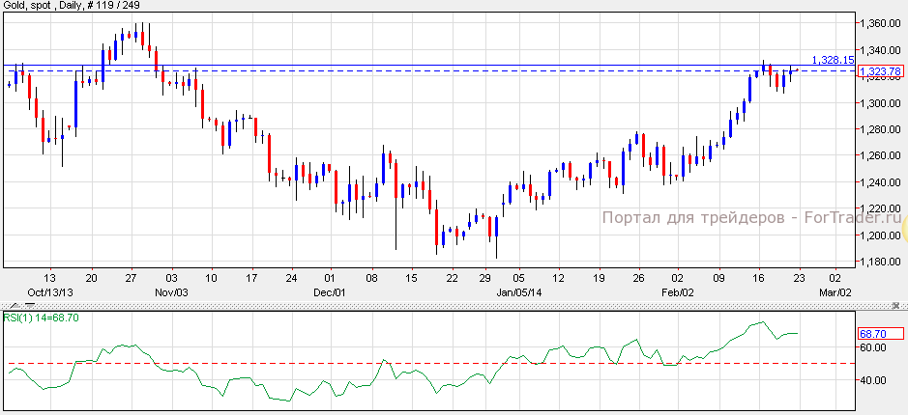Viewport: 908px width, 415px height.
Task: Click the 1,328.15 horizontal level label
Action: [x=832, y=60]
